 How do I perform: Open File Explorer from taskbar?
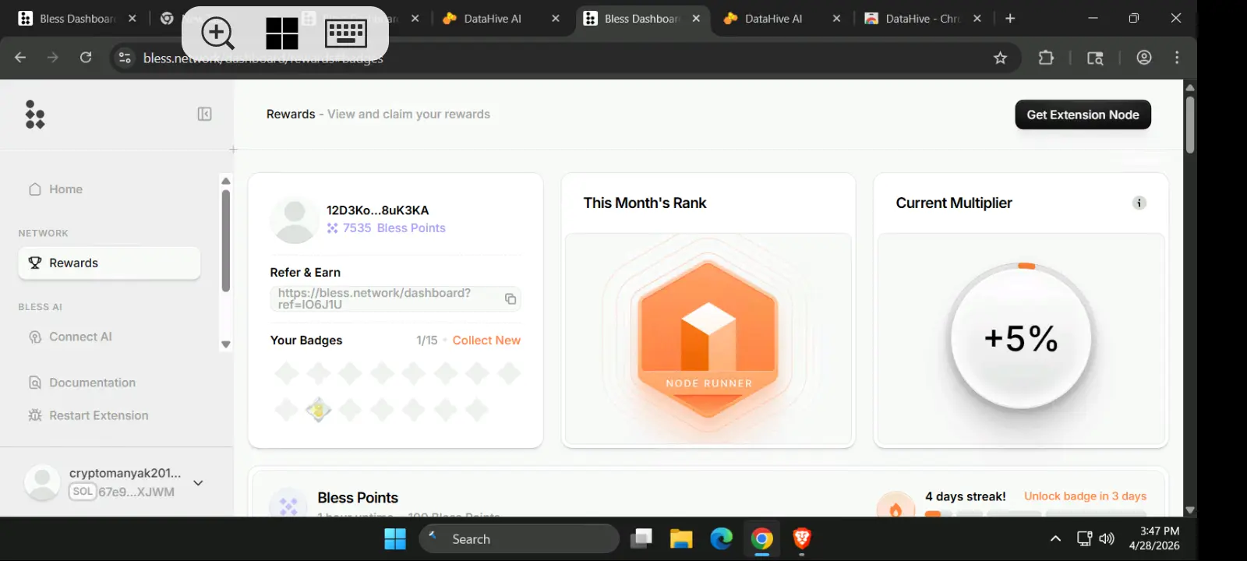(681, 538)
